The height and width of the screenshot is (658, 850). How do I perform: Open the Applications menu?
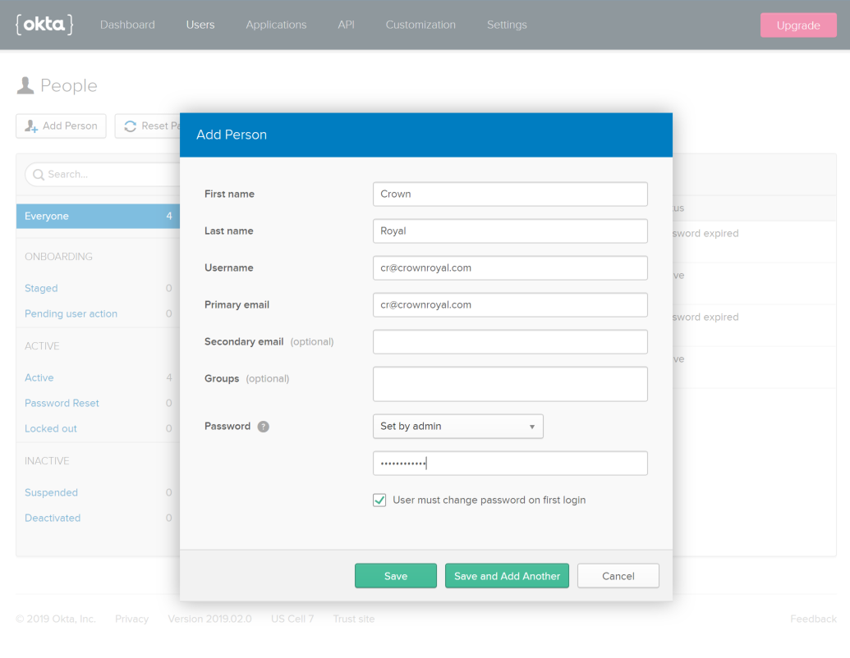click(276, 25)
